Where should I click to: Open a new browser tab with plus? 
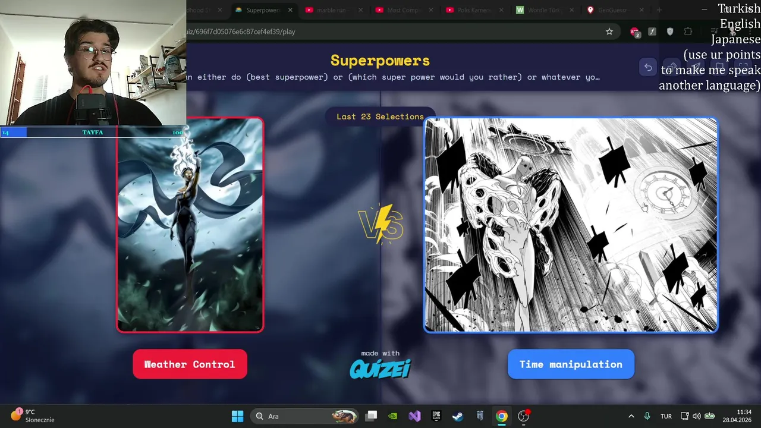tap(659, 10)
